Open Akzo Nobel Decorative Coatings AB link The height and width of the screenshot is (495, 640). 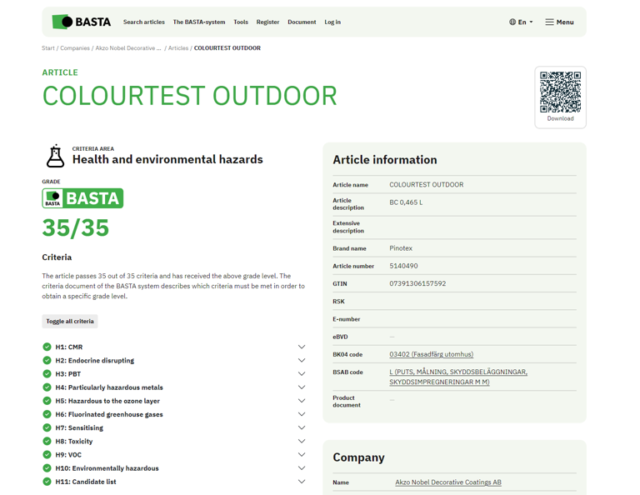pos(448,482)
